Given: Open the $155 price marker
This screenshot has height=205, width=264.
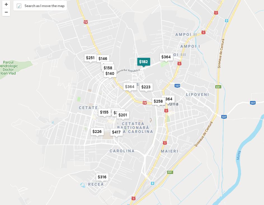Looking at the screenshot, I should point(104,112).
